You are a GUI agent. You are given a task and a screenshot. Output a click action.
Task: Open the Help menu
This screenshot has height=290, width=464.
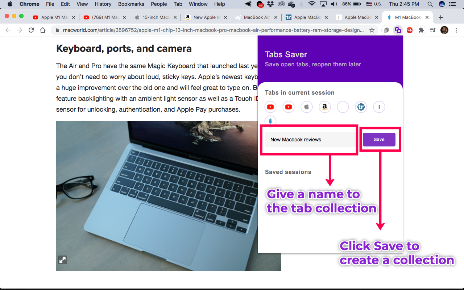pyautogui.click(x=220, y=4)
